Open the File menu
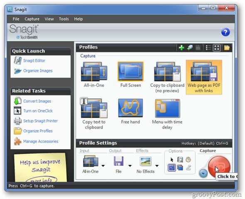The image size is (245, 199). 16,19
